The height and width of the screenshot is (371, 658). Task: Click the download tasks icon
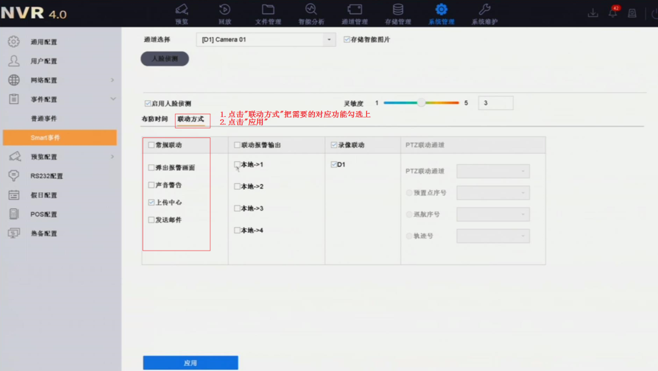click(592, 12)
